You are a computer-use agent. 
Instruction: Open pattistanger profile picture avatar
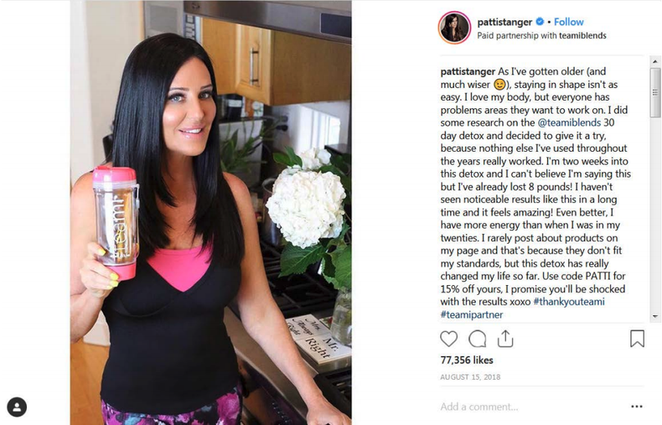pyautogui.click(x=454, y=28)
